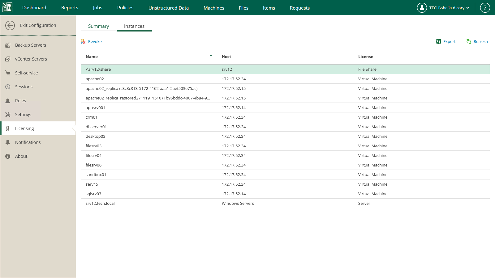
Task: Click the Backup Servers sidebar icon
Action: click(x=8, y=45)
